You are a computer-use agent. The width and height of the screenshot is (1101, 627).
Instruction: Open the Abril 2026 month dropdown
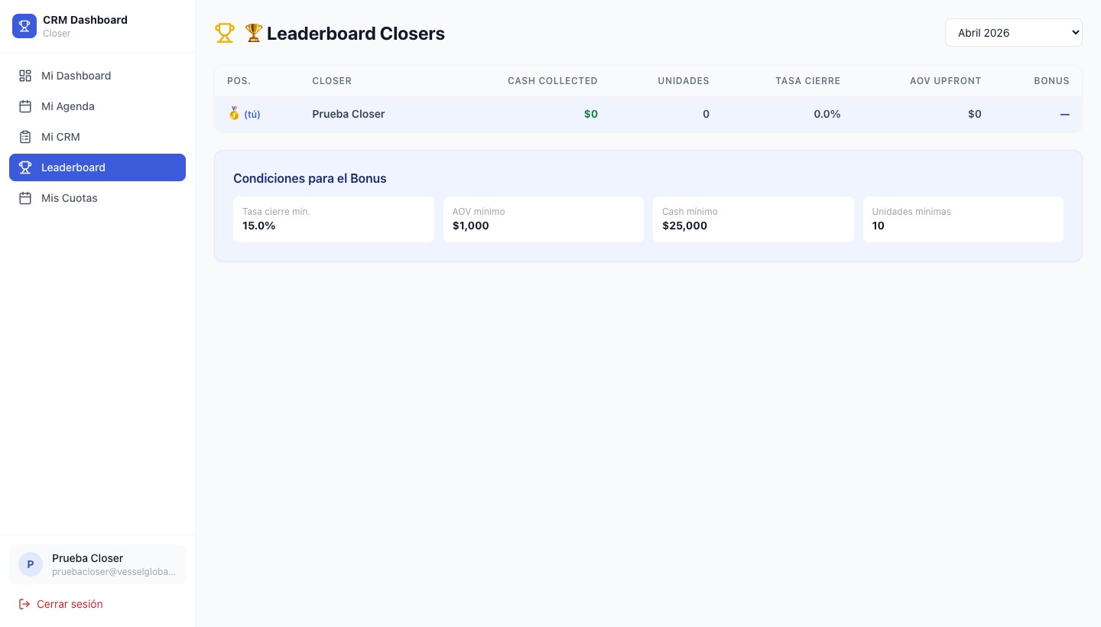pyautogui.click(x=1014, y=32)
